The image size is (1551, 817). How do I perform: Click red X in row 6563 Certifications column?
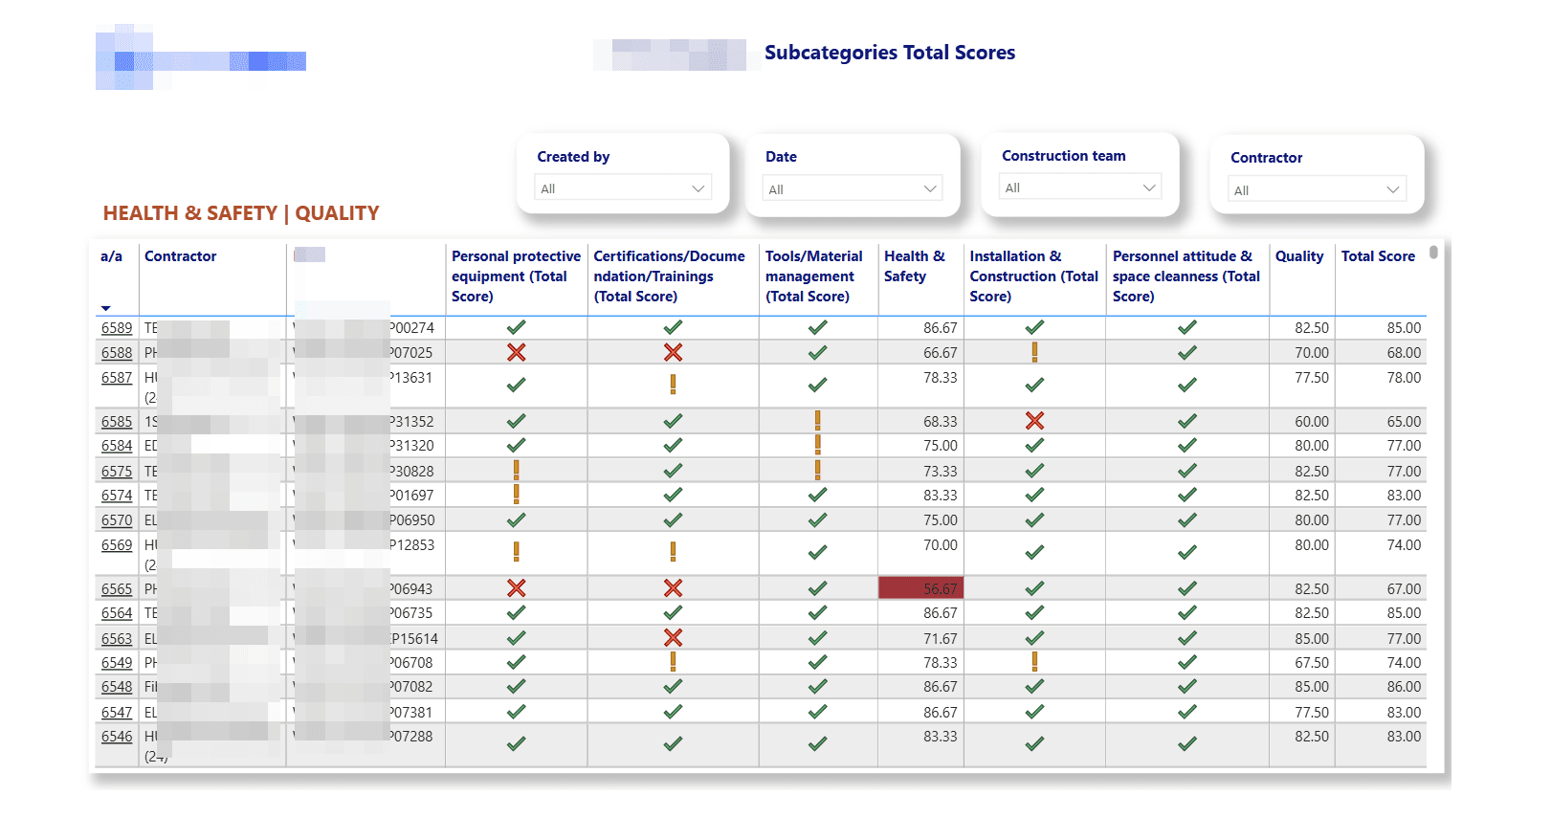pyautogui.click(x=673, y=638)
